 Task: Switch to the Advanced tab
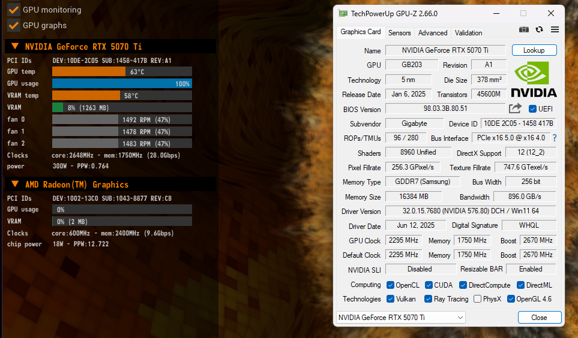433,33
